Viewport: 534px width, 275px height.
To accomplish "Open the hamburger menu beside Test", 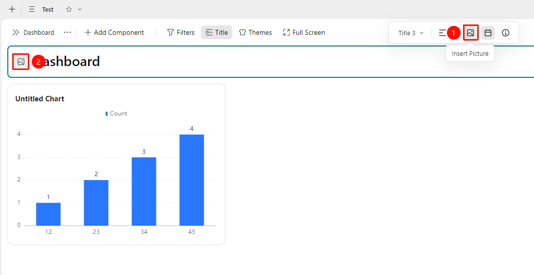I will click(x=32, y=9).
